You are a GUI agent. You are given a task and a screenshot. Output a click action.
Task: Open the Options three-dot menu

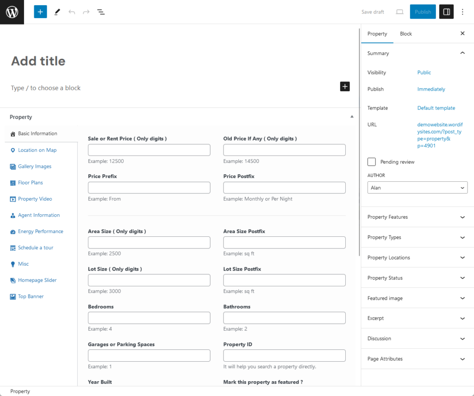tap(463, 12)
